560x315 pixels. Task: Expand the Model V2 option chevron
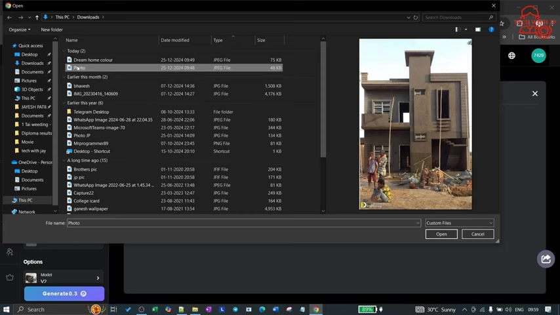pos(98,278)
